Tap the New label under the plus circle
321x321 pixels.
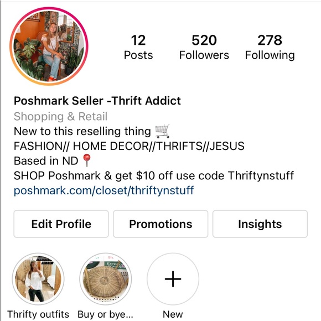click(x=173, y=314)
